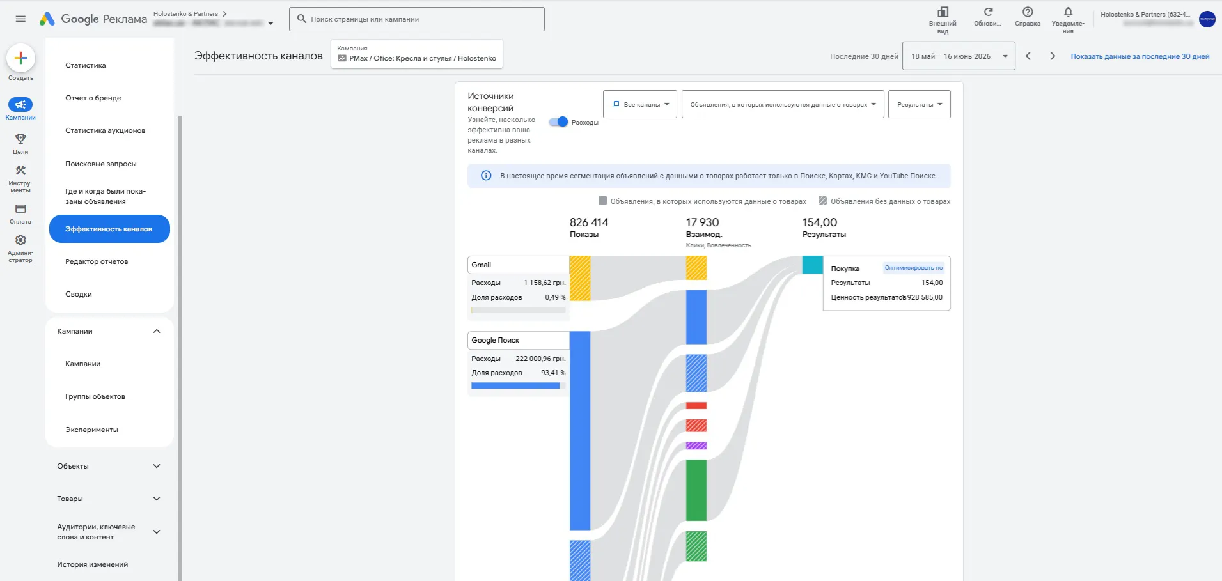Expand Аудитории, ключевые слова и контент
The height and width of the screenshot is (581, 1222).
coord(157,532)
